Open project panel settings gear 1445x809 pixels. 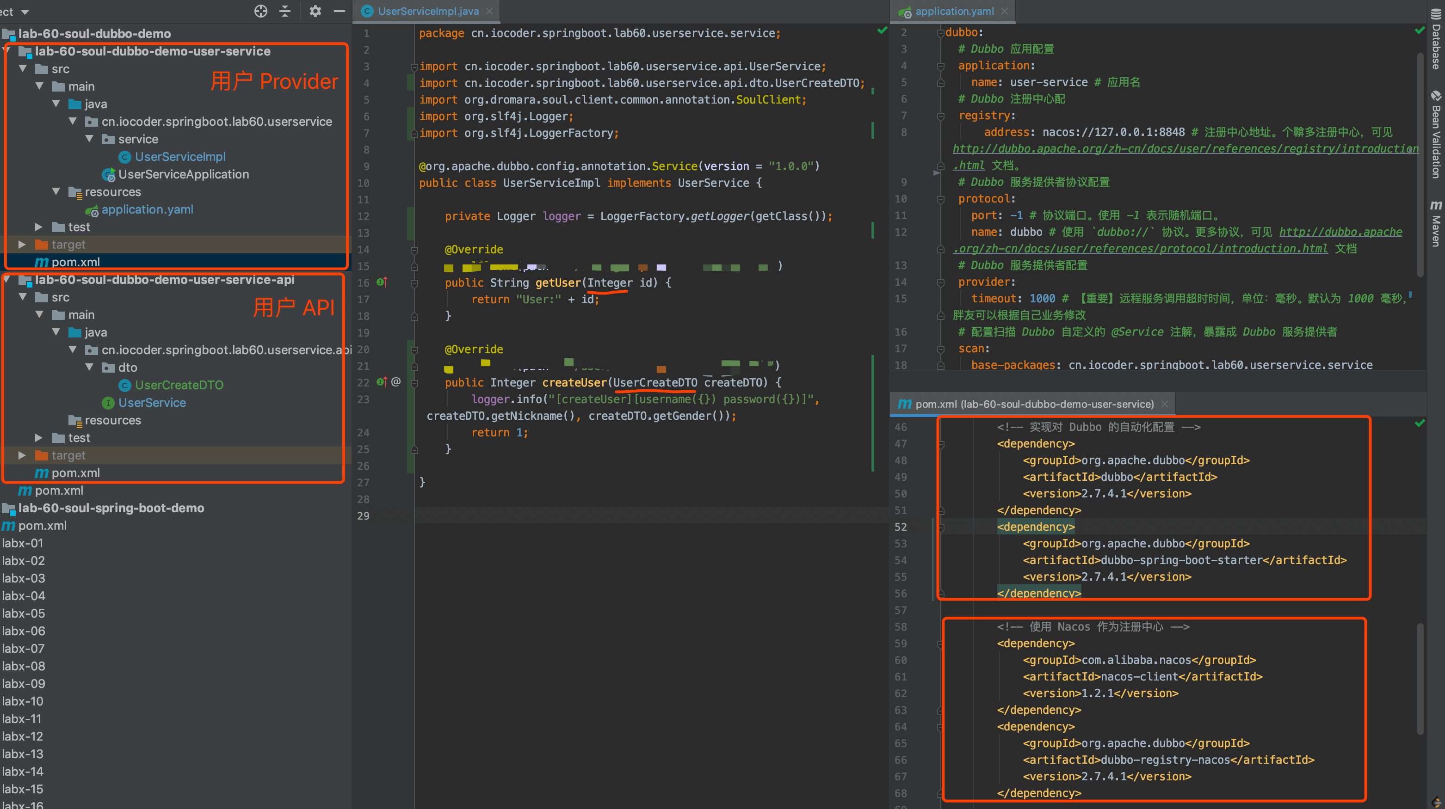click(x=315, y=11)
